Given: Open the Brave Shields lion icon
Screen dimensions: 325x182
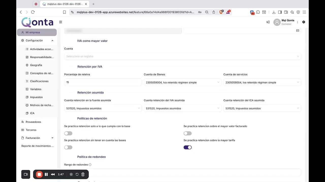Looking at the screenshot, I should 221,12.
